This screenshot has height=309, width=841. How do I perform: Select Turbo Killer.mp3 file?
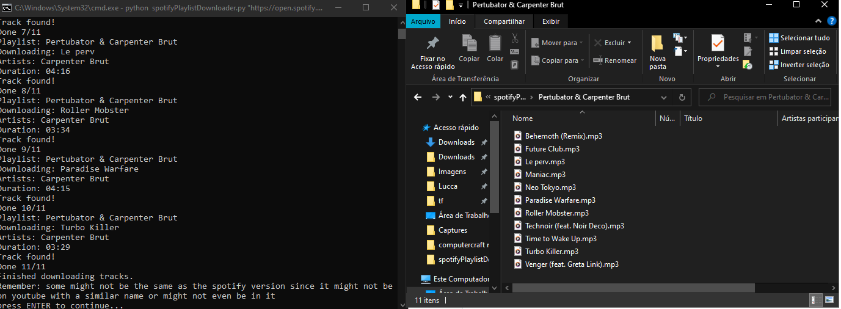[x=546, y=252]
